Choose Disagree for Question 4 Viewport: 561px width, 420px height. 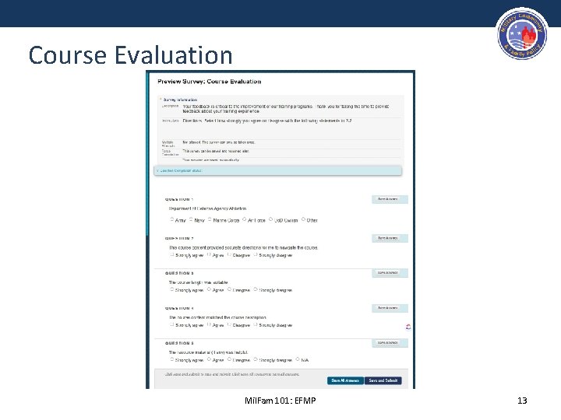tap(229, 324)
